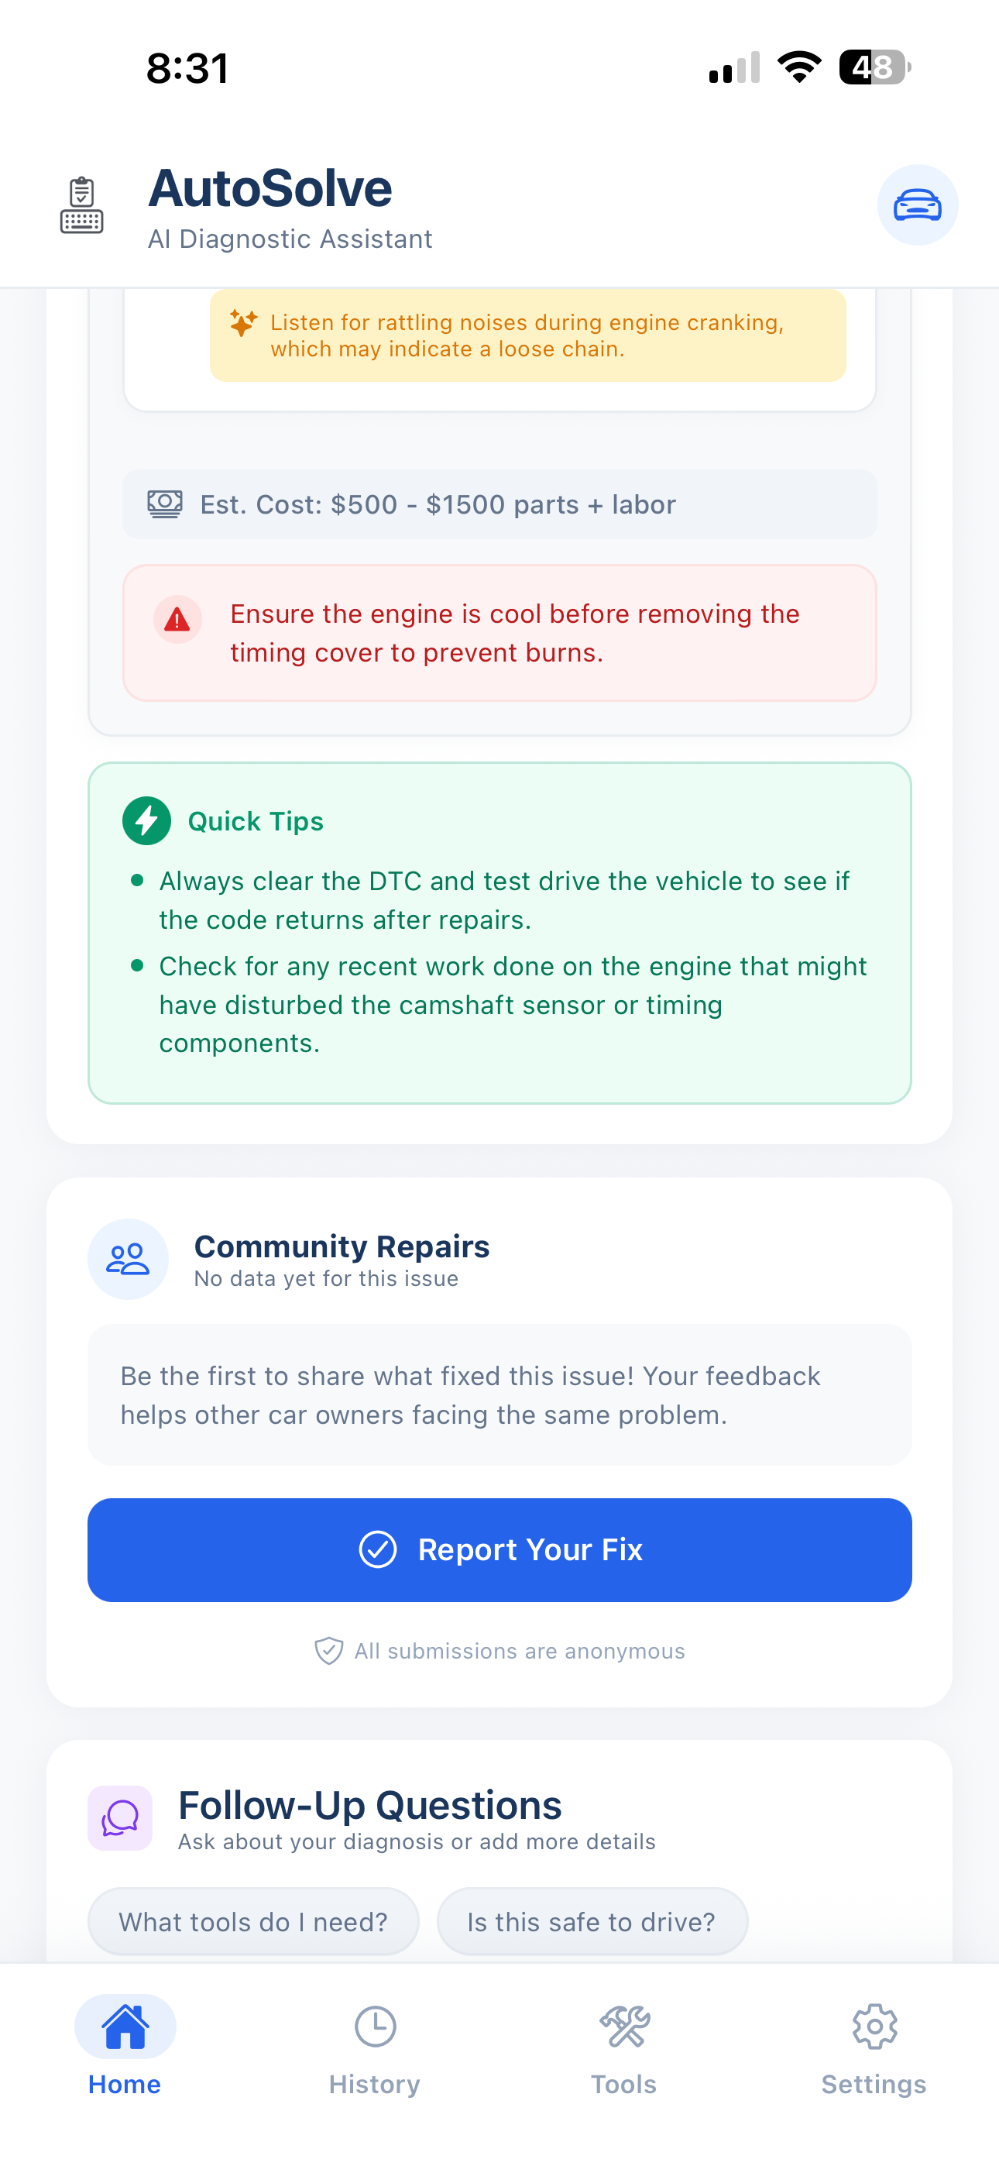Viewport: 999px width, 2166px height.
Task: Tap the red warning triangle icon
Action: [x=177, y=620]
